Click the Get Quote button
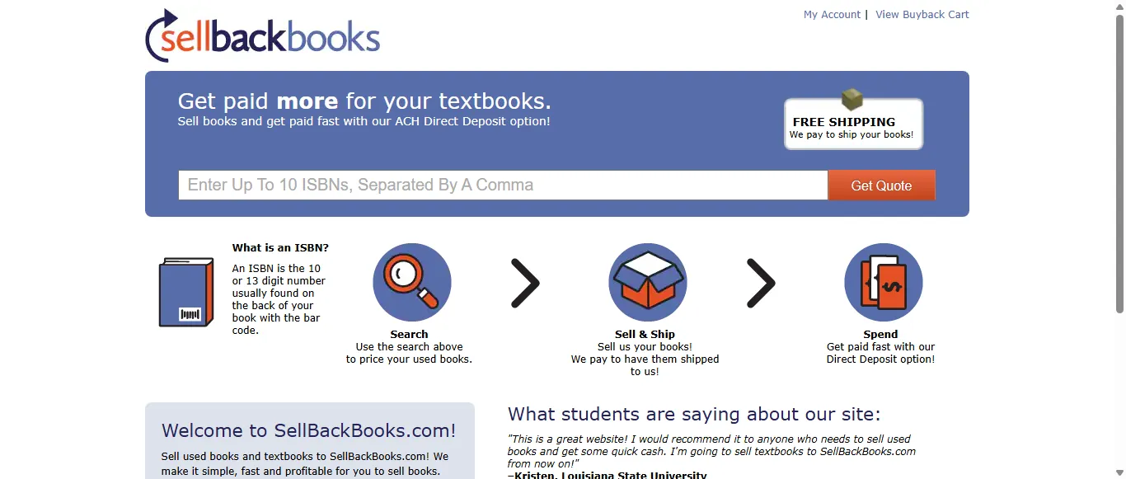This screenshot has height=479, width=1126. point(881,185)
